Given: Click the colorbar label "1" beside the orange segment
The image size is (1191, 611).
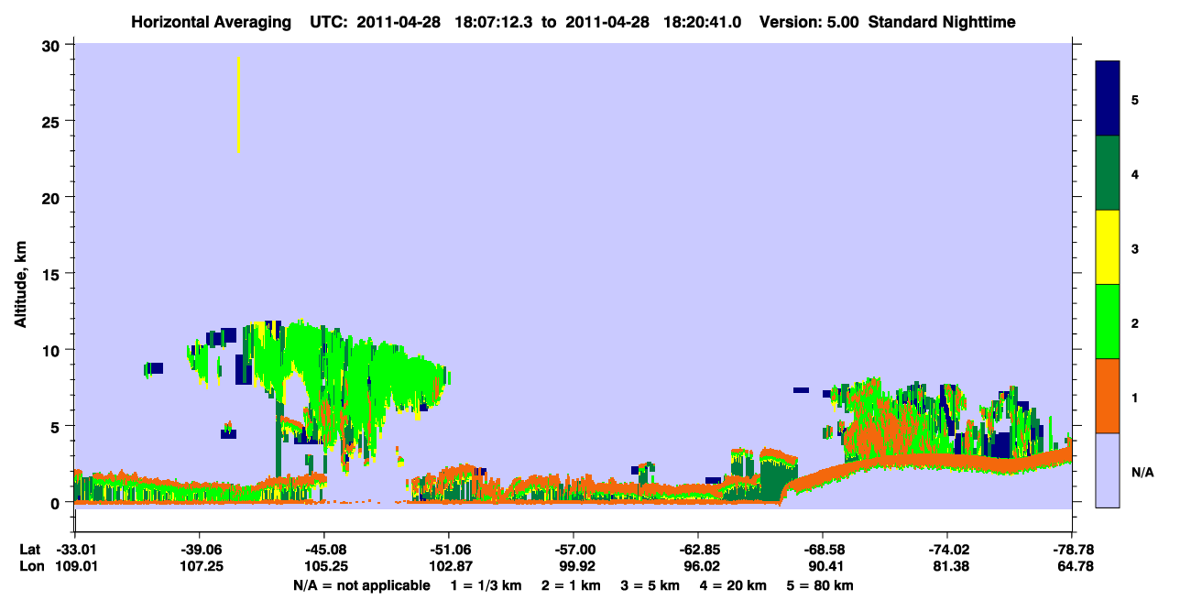Looking at the screenshot, I should [1135, 397].
